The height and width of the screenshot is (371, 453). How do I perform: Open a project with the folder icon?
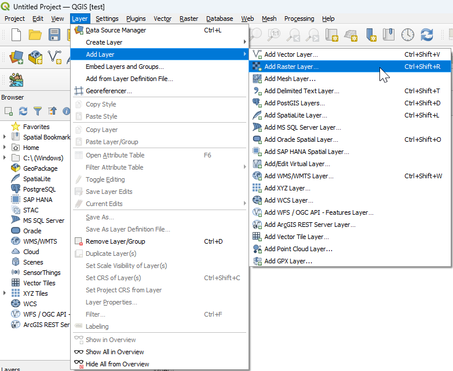click(x=35, y=35)
